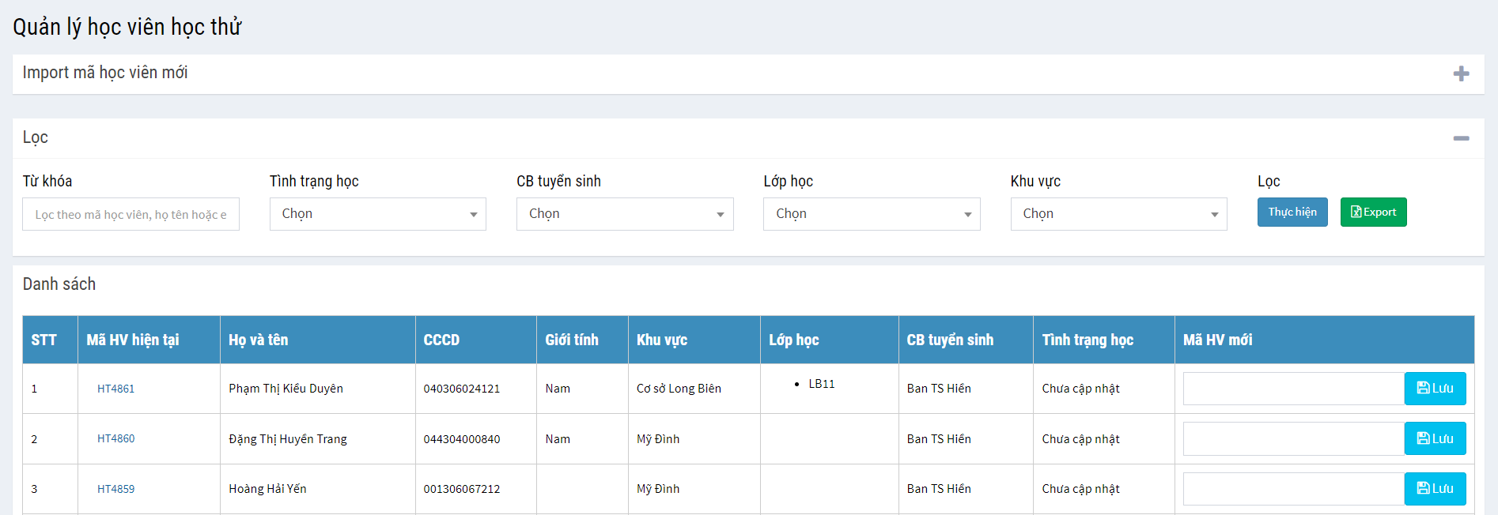Open student link HT4861
The height and width of the screenshot is (515, 1498).
115,389
